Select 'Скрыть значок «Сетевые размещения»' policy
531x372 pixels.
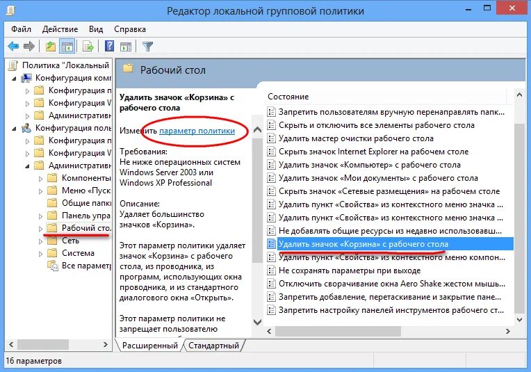click(389, 191)
